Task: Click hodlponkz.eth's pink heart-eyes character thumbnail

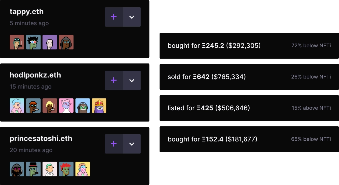Action: tap(66, 106)
